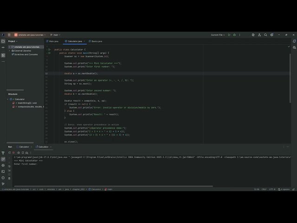Screen dimensions: 297x223
Task: Click editor vertical scrollbar
Action: (x=290, y=78)
